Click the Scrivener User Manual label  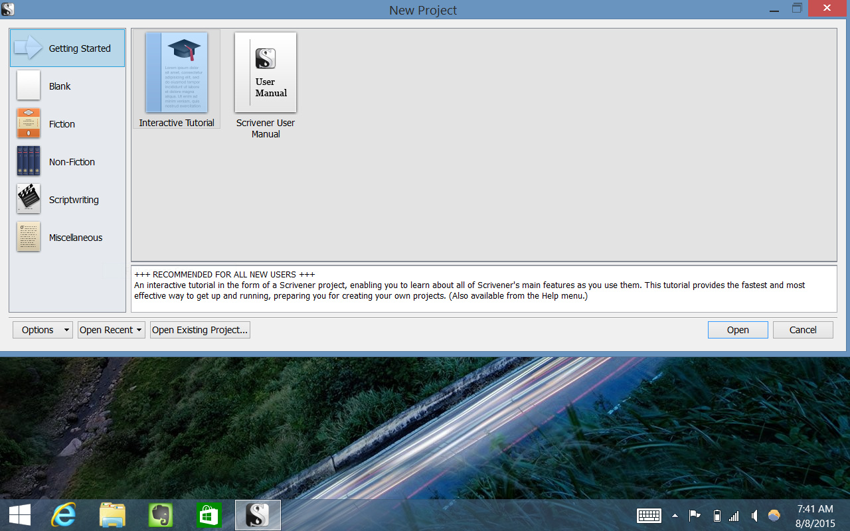[x=266, y=128]
